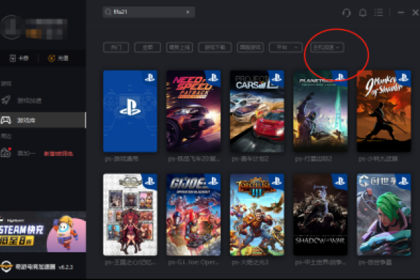The height and width of the screenshot is (280, 420).
Task: Focus the fifa21 search field
Action: pos(148,12)
